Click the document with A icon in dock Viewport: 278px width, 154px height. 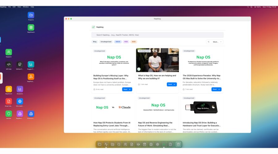point(132,144)
